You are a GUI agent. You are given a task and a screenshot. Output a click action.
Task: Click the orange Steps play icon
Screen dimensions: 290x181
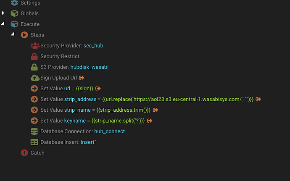pos(24,35)
